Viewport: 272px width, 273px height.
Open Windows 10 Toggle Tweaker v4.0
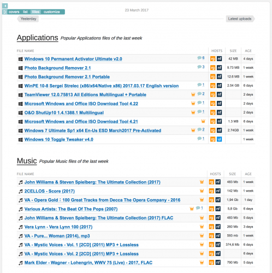tap(59, 139)
